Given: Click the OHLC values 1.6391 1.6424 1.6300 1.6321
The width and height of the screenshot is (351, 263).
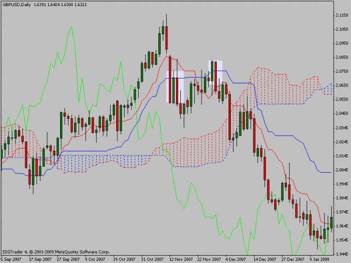Looking at the screenshot, I should [60, 4].
